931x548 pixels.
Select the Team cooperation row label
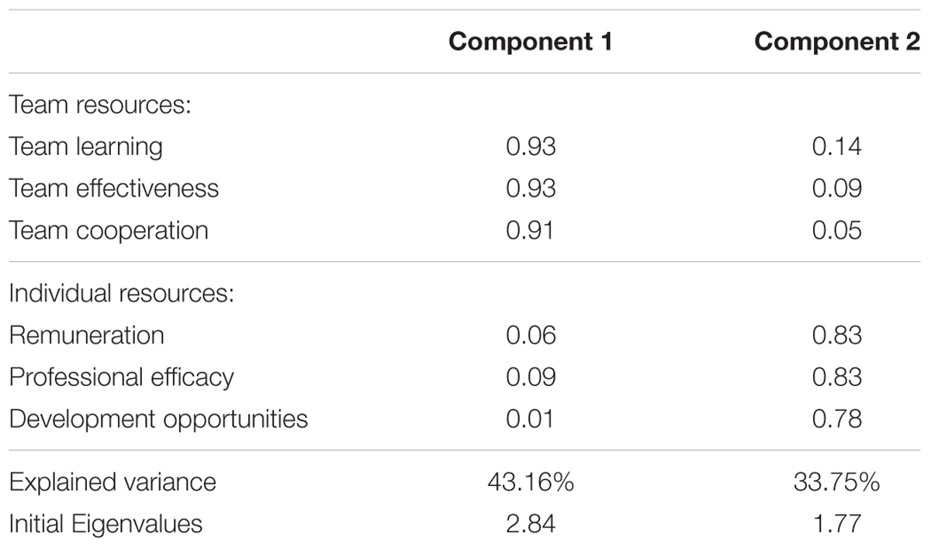point(109,230)
